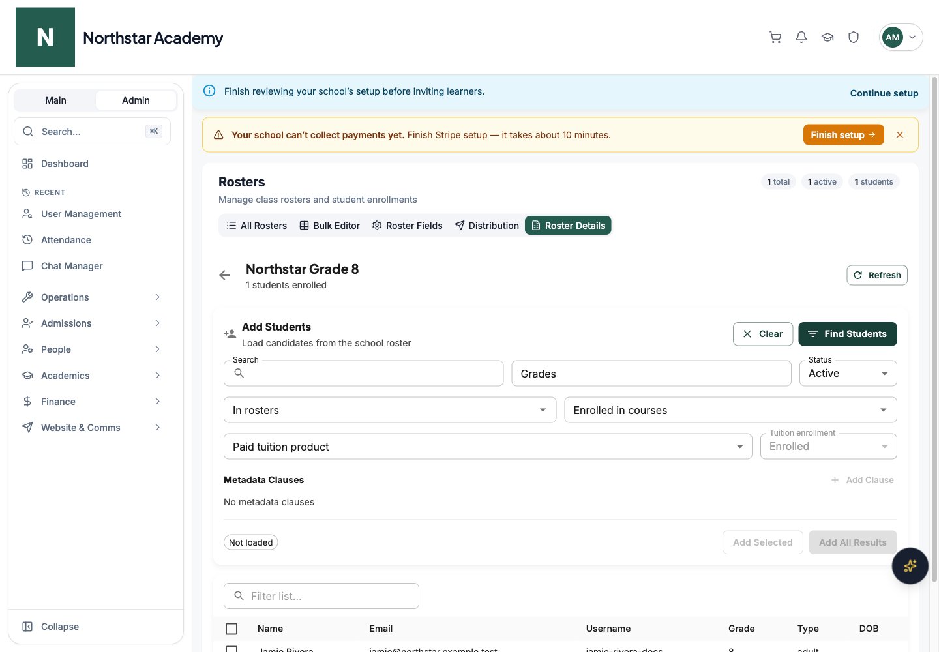Select the Roster Details tab

[x=568, y=226]
